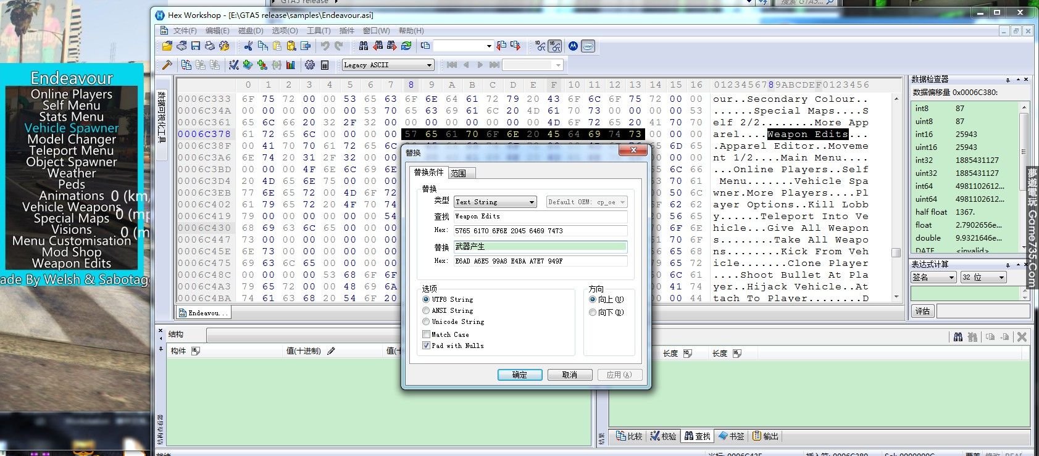The image size is (1039, 456).
Task: Click the Compare files icon in second toolbar
Action: coord(186,65)
